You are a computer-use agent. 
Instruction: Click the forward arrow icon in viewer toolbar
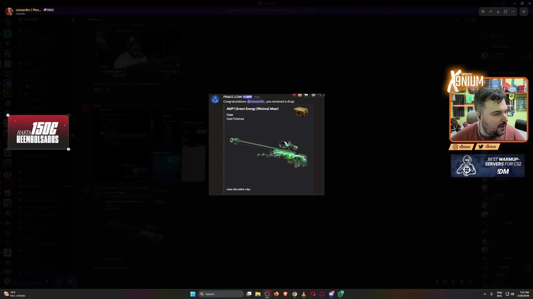point(490,12)
